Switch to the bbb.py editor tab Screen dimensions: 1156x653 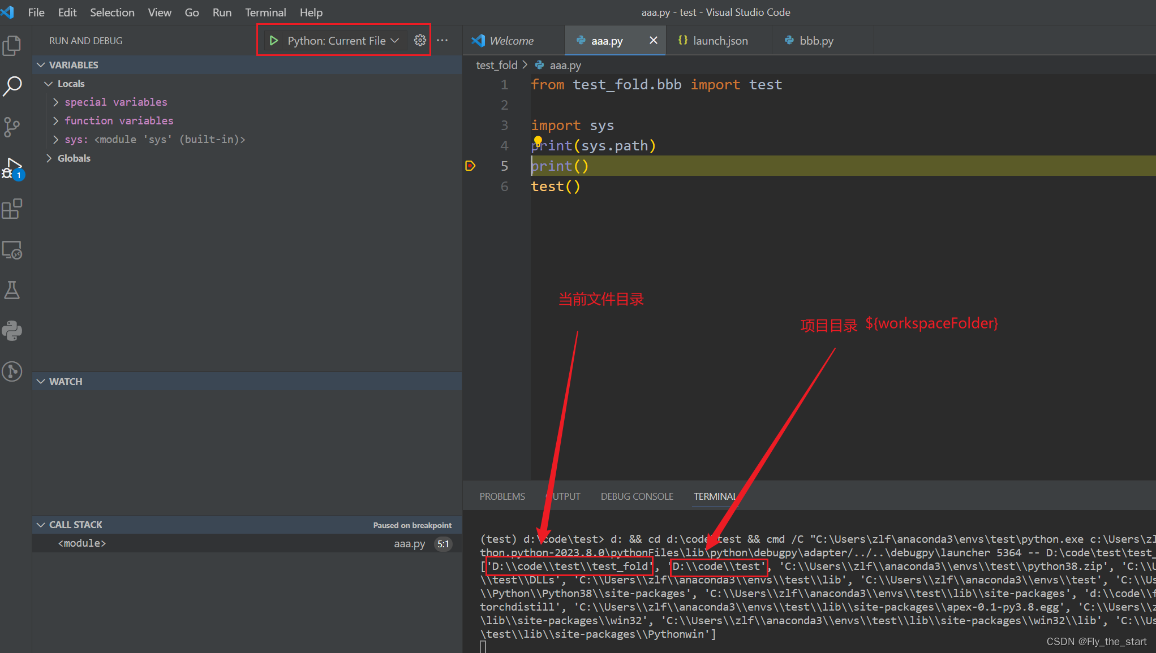pyautogui.click(x=816, y=40)
